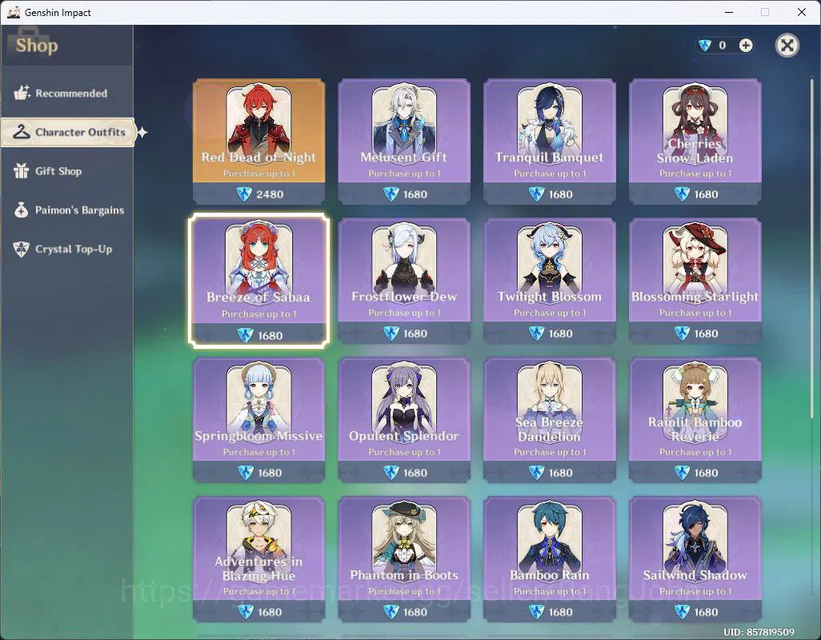Click the Genesis Crystal balance icon at top
This screenshot has height=640, width=821.
(x=705, y=46)
